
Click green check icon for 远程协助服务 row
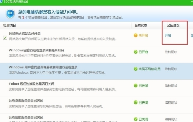tap(136, 119)
